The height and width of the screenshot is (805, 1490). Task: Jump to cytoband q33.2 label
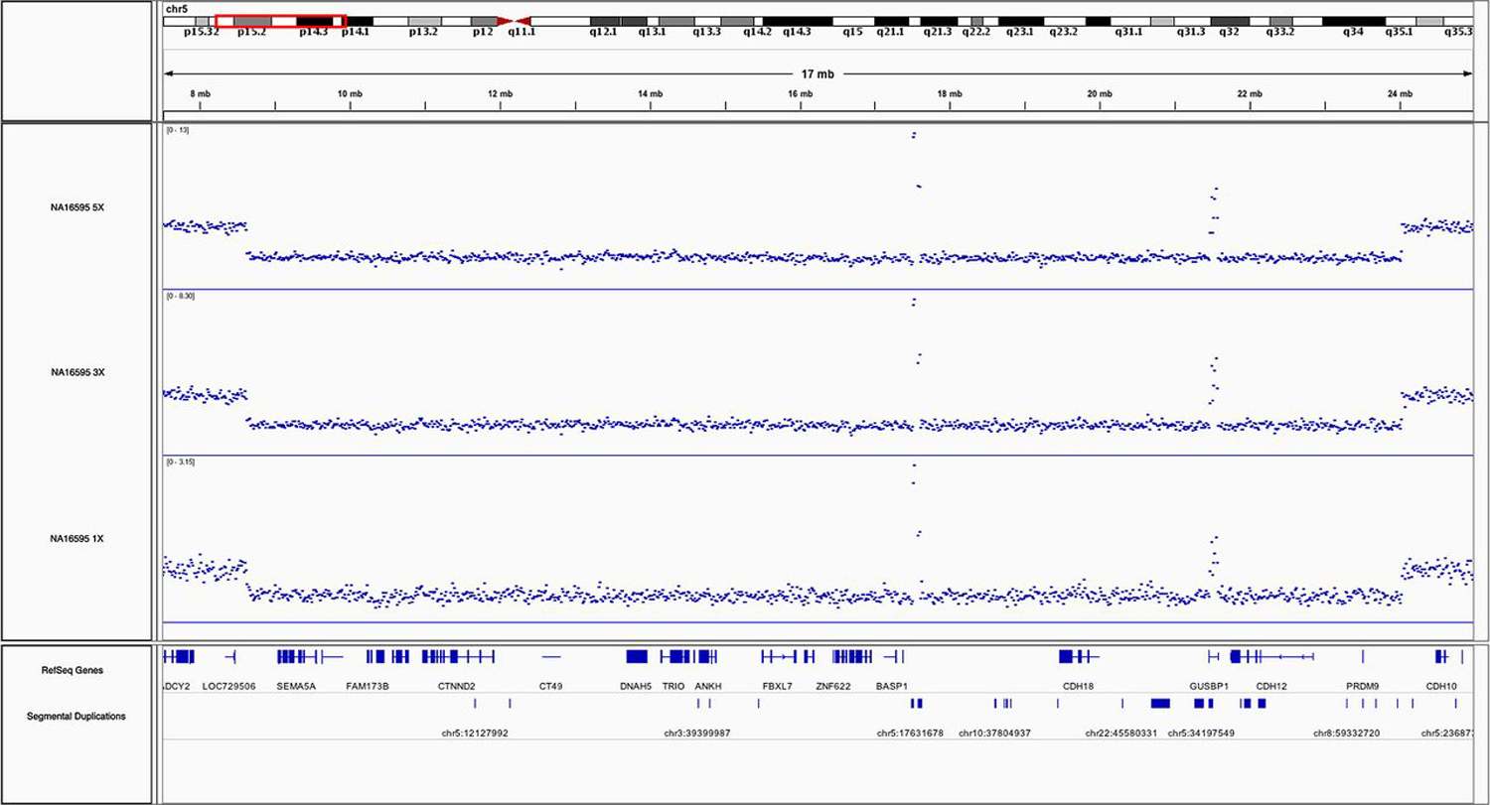click(1279, 33)
